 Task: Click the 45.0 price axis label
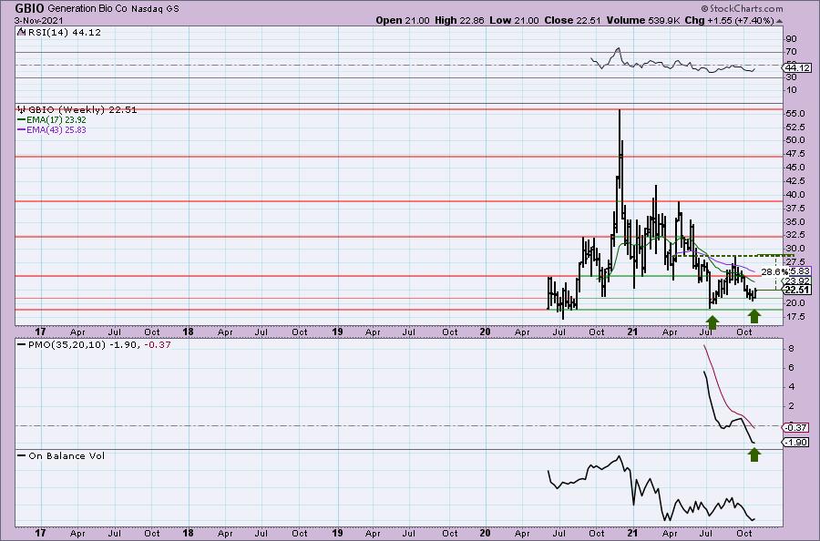(795, 168)
